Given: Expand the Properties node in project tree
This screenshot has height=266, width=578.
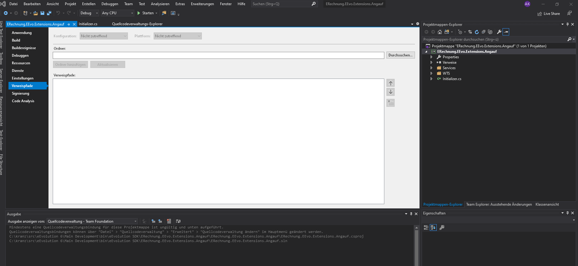Looking at the screenshot, I should click(431, 57).
